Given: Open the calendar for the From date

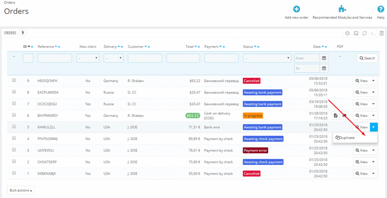Looking at the screenshot, I should [x=324, y=58].
